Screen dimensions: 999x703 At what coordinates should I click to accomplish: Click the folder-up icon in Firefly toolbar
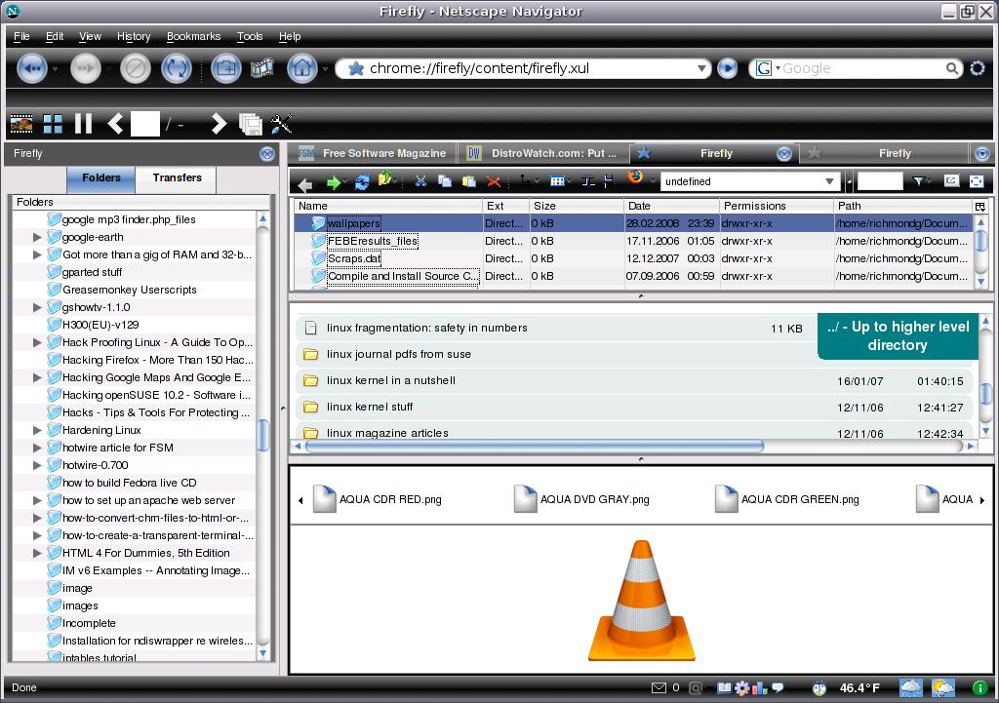pos(384,180)
